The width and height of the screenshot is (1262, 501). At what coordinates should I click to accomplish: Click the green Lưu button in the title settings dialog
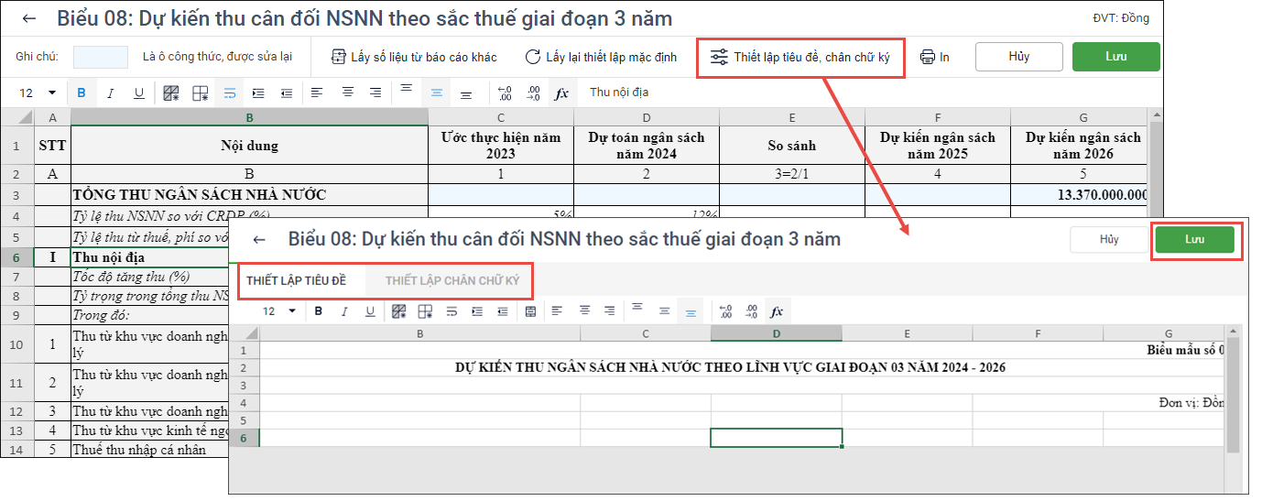click(1194, 240)
